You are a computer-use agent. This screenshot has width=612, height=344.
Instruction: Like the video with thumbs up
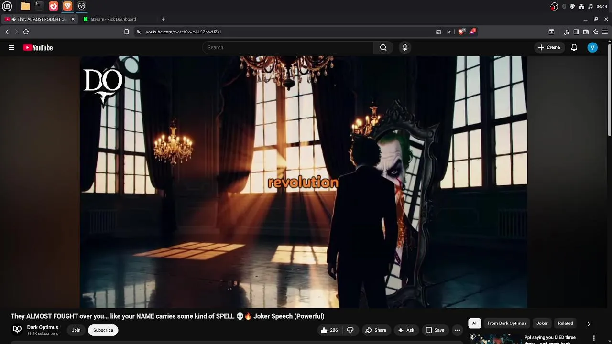(x=329, y=330)
